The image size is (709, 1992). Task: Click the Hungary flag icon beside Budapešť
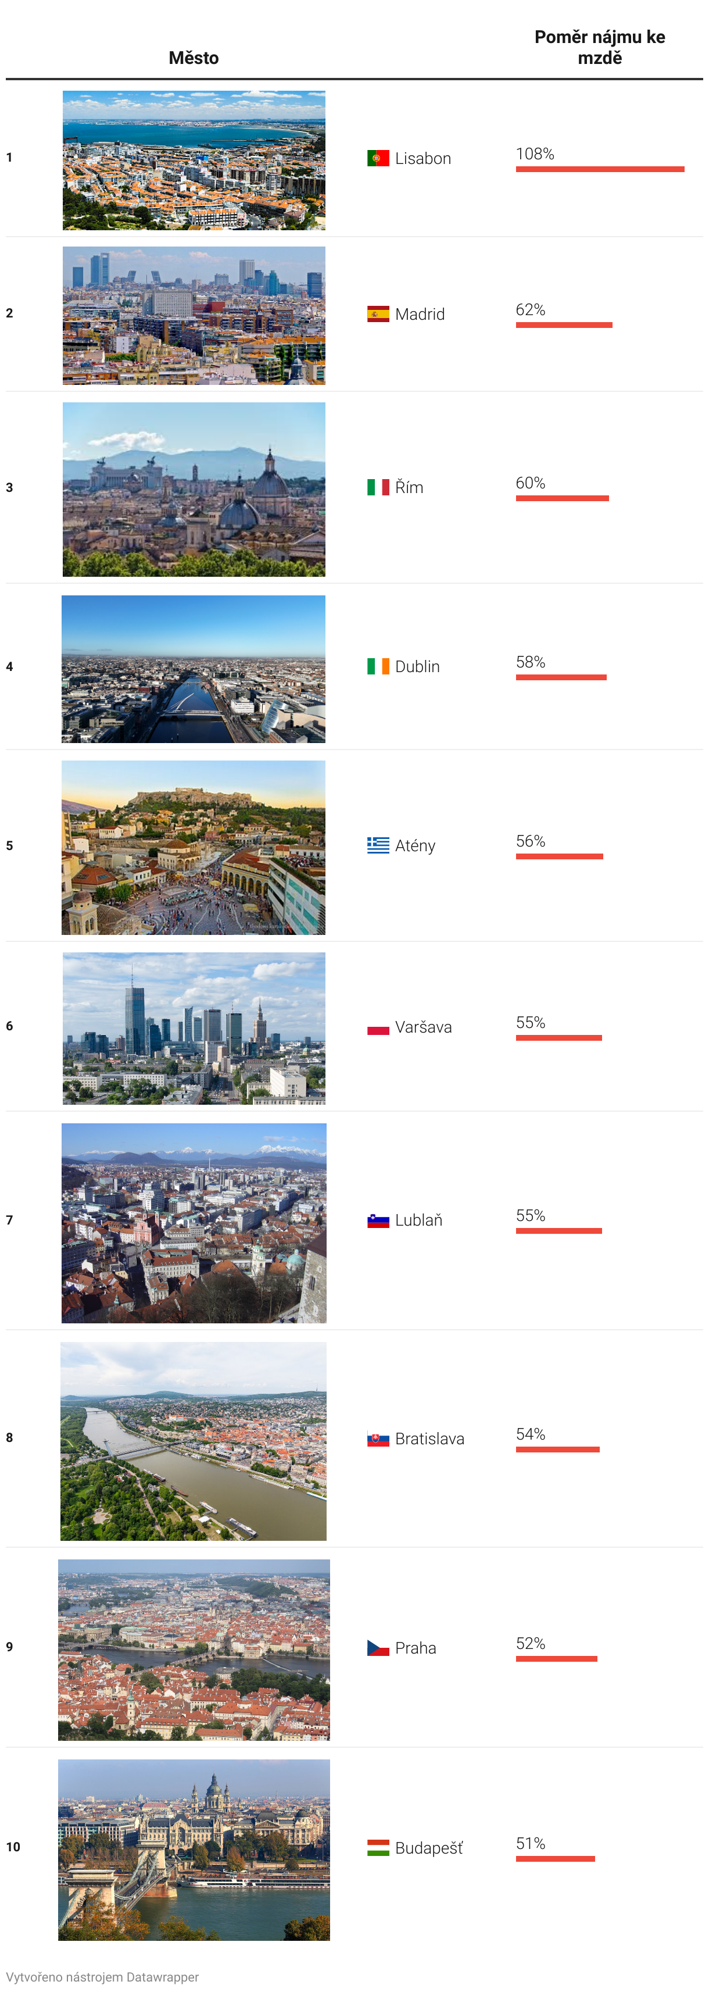[377, 1847]
